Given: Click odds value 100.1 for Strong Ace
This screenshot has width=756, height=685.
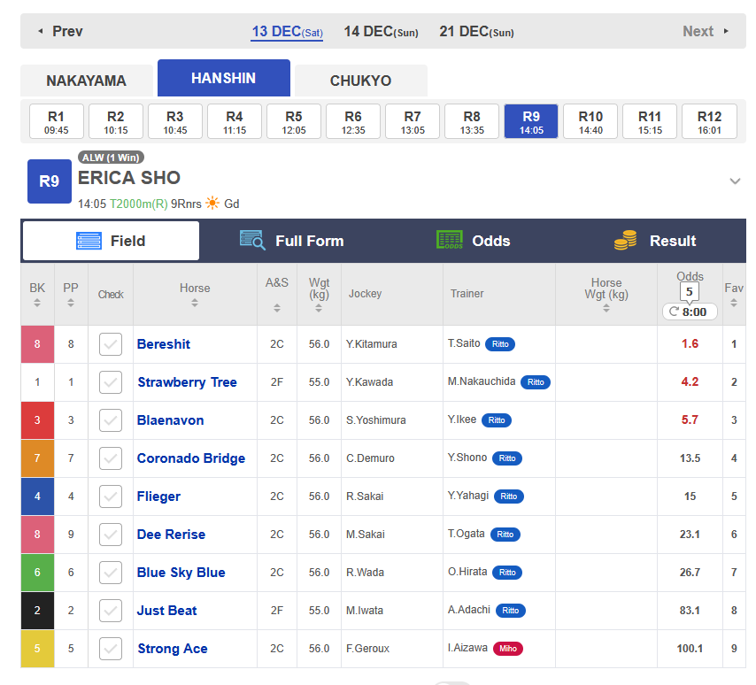Looking at the screenshot, I should (690, 649).
